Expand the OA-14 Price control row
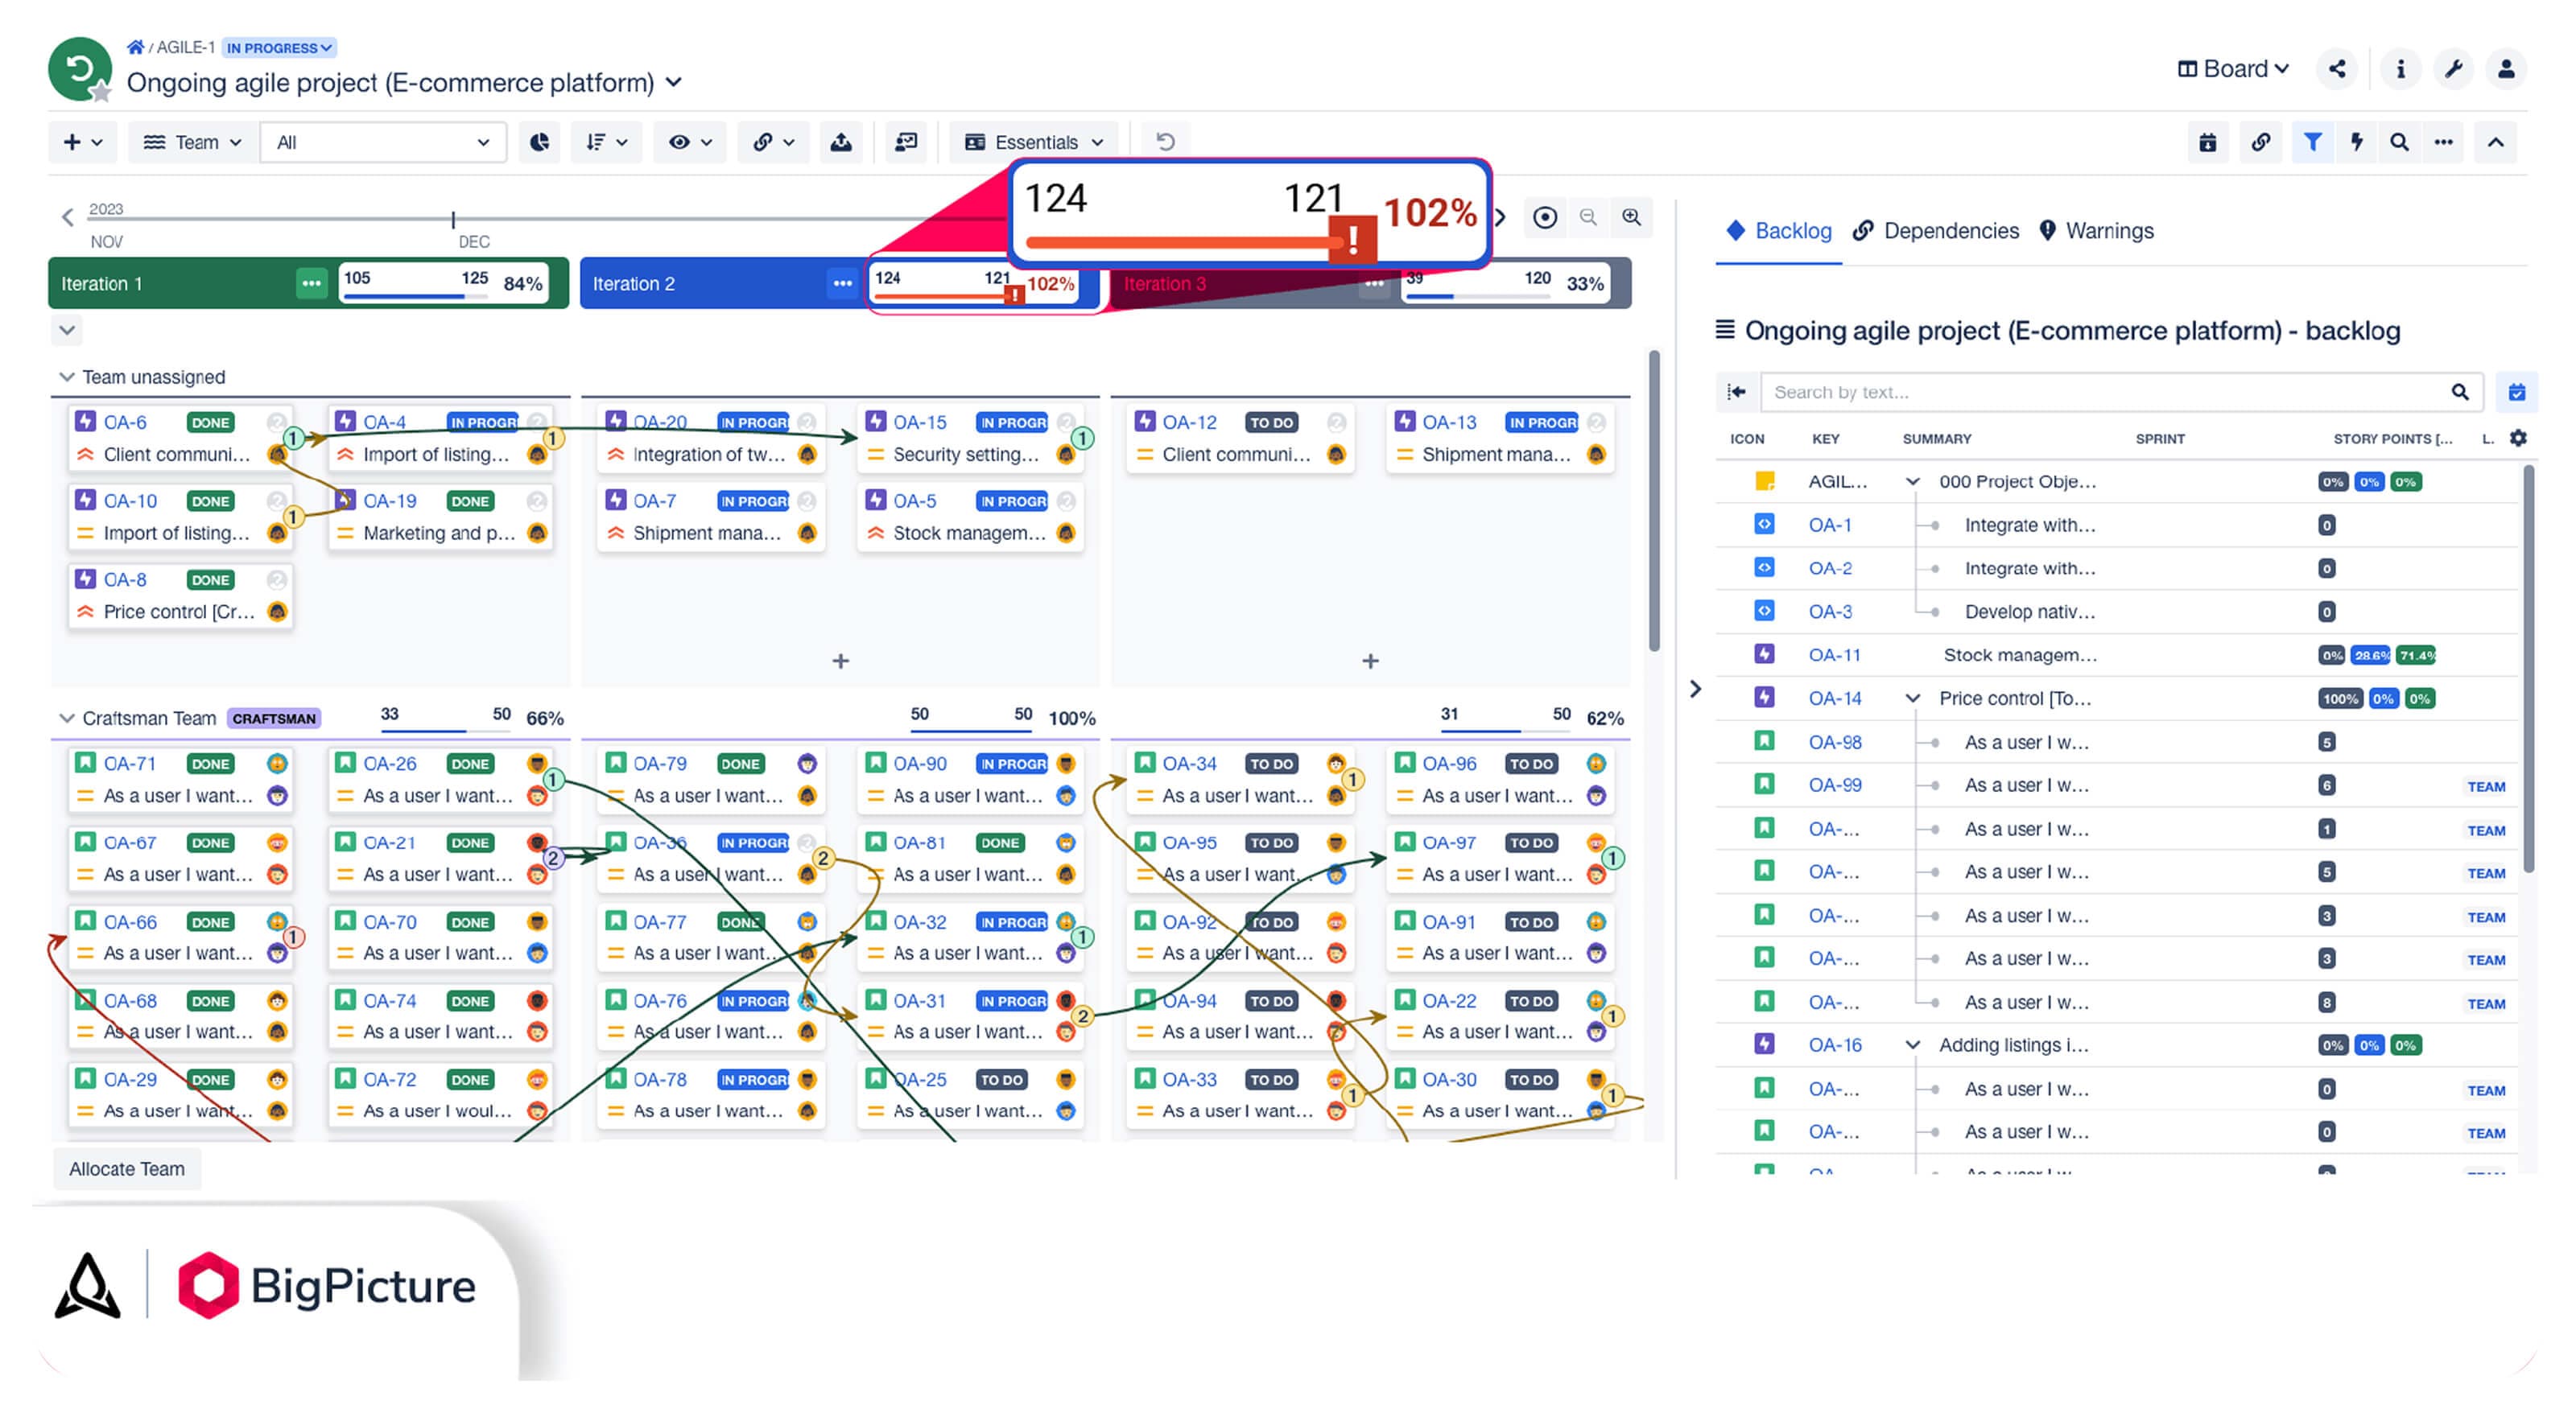 (x=1912, y=698)
